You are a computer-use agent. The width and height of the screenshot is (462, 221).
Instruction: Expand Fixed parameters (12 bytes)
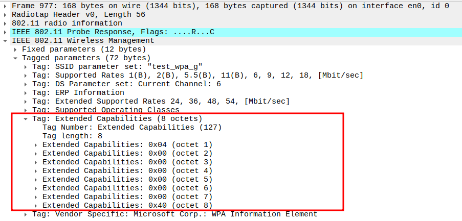15,50
